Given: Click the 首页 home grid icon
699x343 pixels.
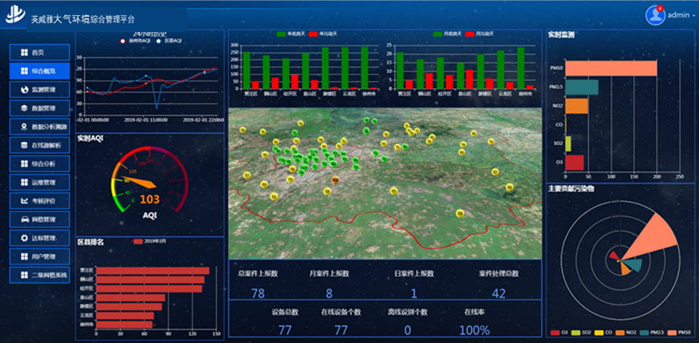Looking at the screenshot, I should coord(22,52).
